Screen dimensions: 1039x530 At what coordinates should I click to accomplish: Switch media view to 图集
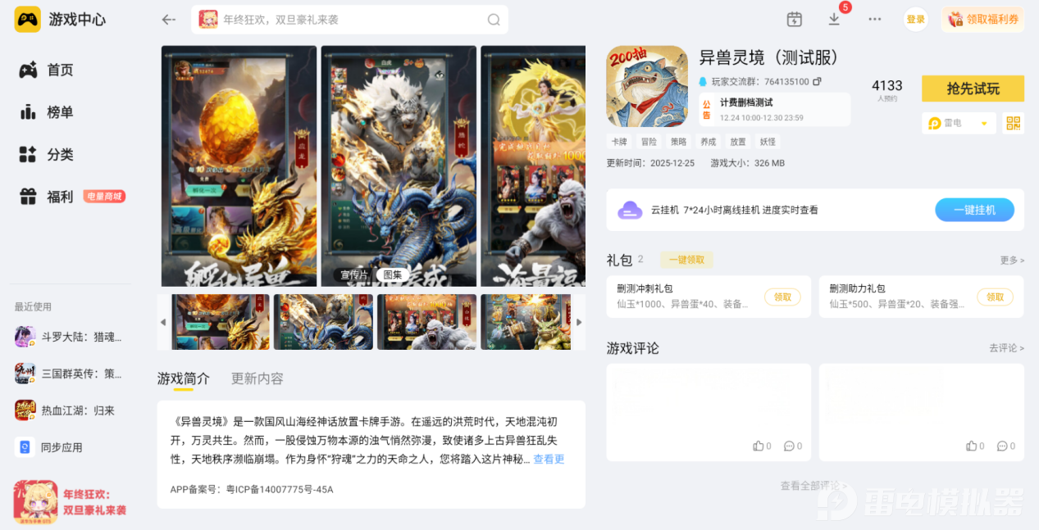click(393, 275)
